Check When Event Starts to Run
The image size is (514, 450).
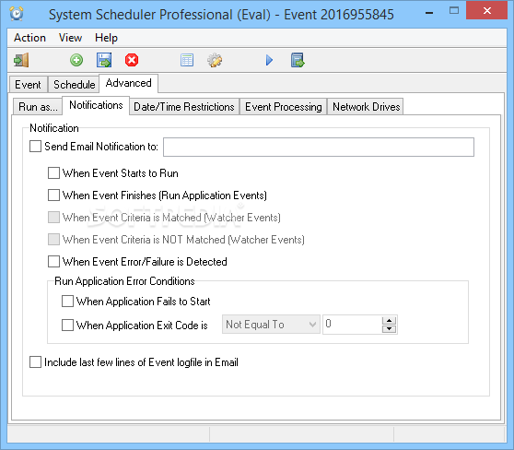click(x=53, y=173)
